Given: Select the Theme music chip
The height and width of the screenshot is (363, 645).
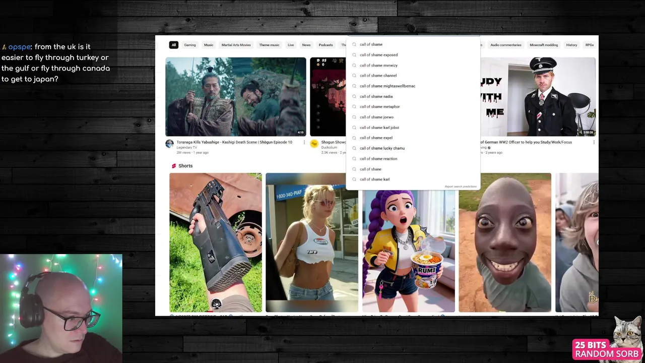Looking at the screenshot, I should coord(269,45).
